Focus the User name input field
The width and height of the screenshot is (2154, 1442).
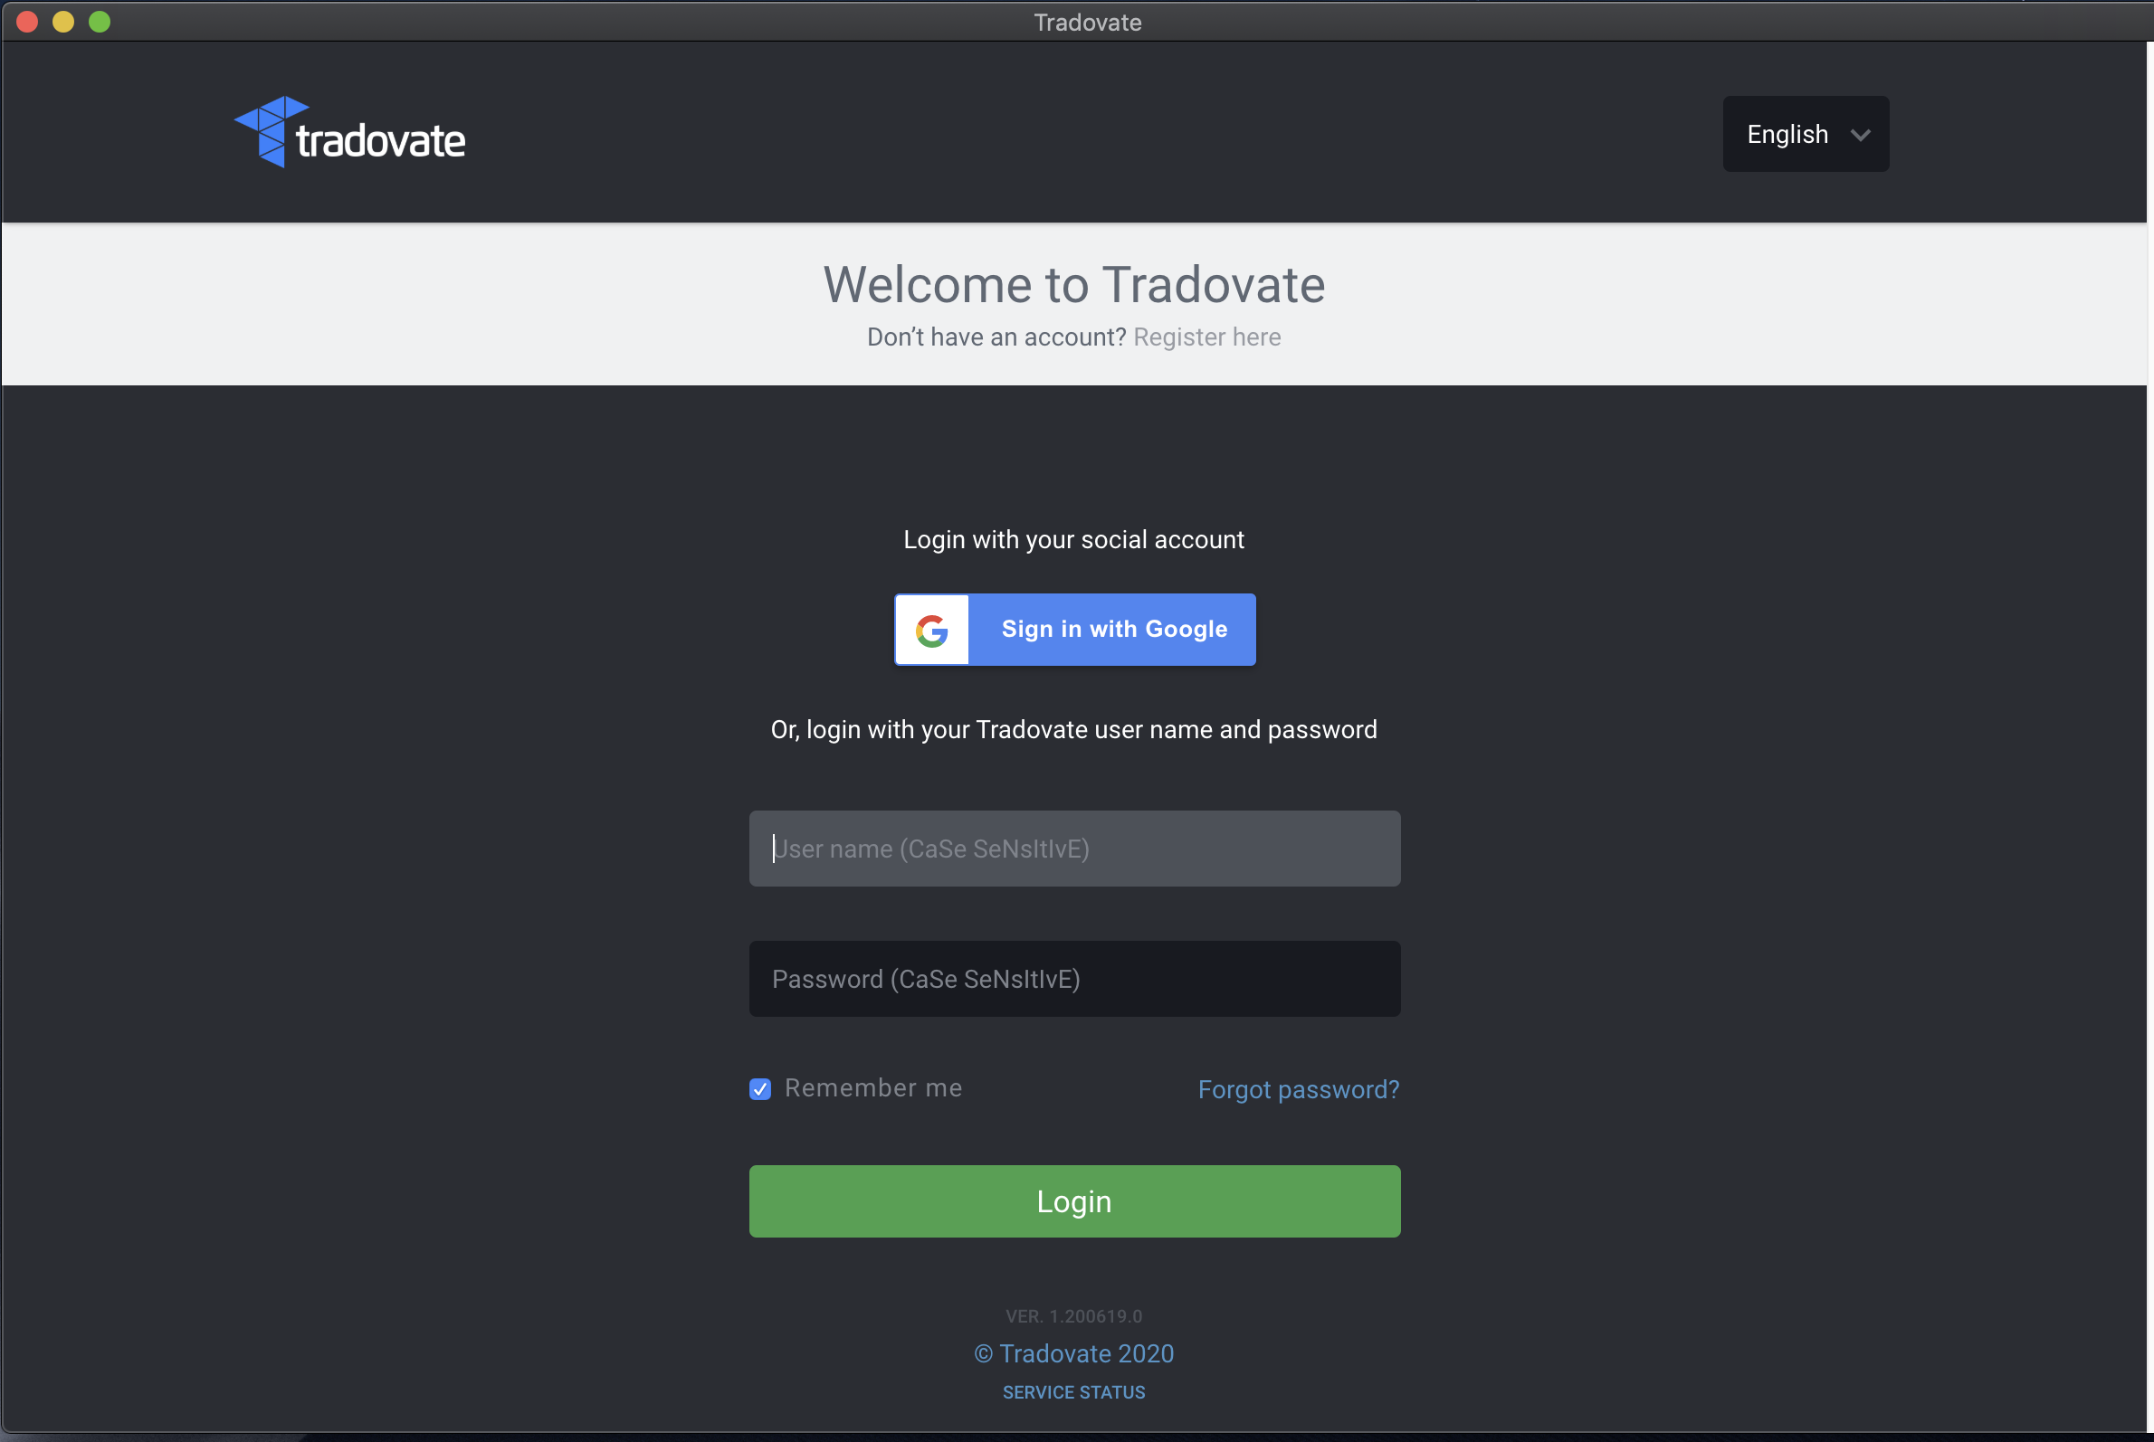pos(1074,849)
